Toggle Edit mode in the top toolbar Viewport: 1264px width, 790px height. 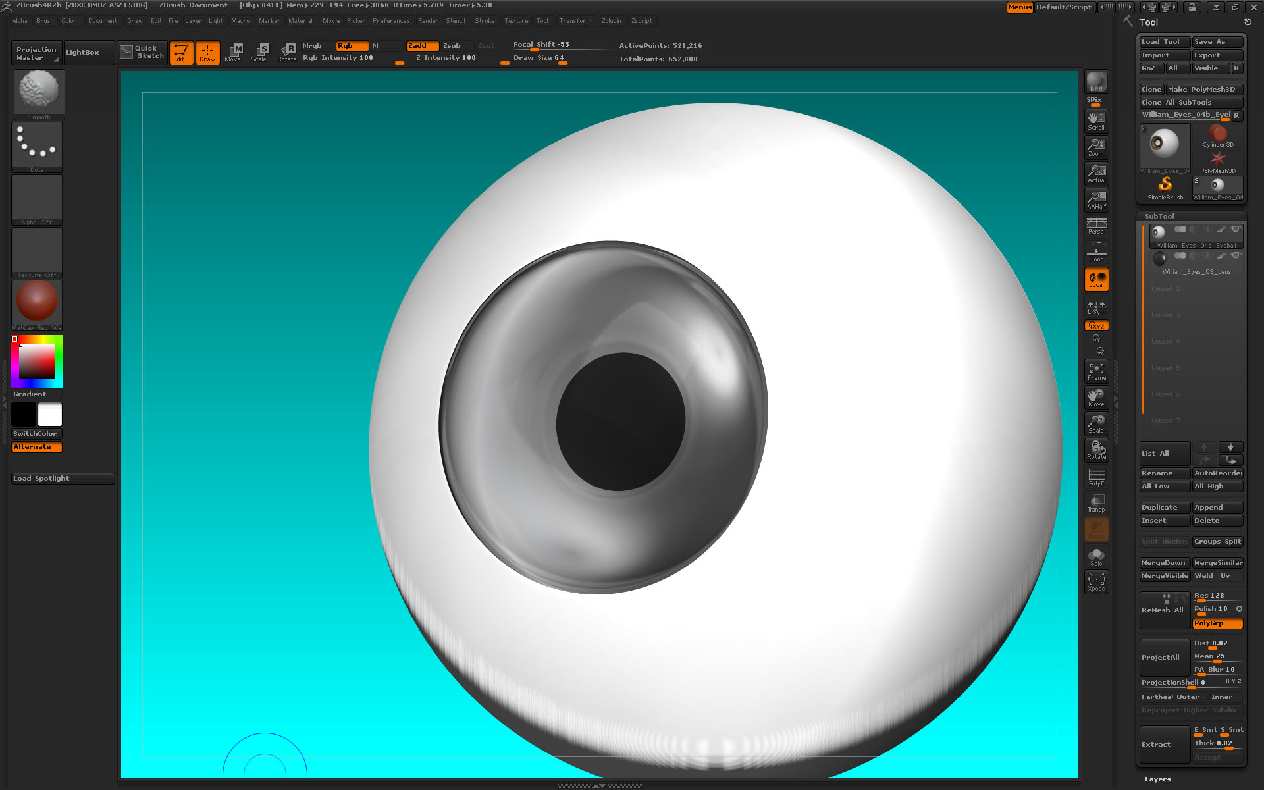click(x=181, y=52)
